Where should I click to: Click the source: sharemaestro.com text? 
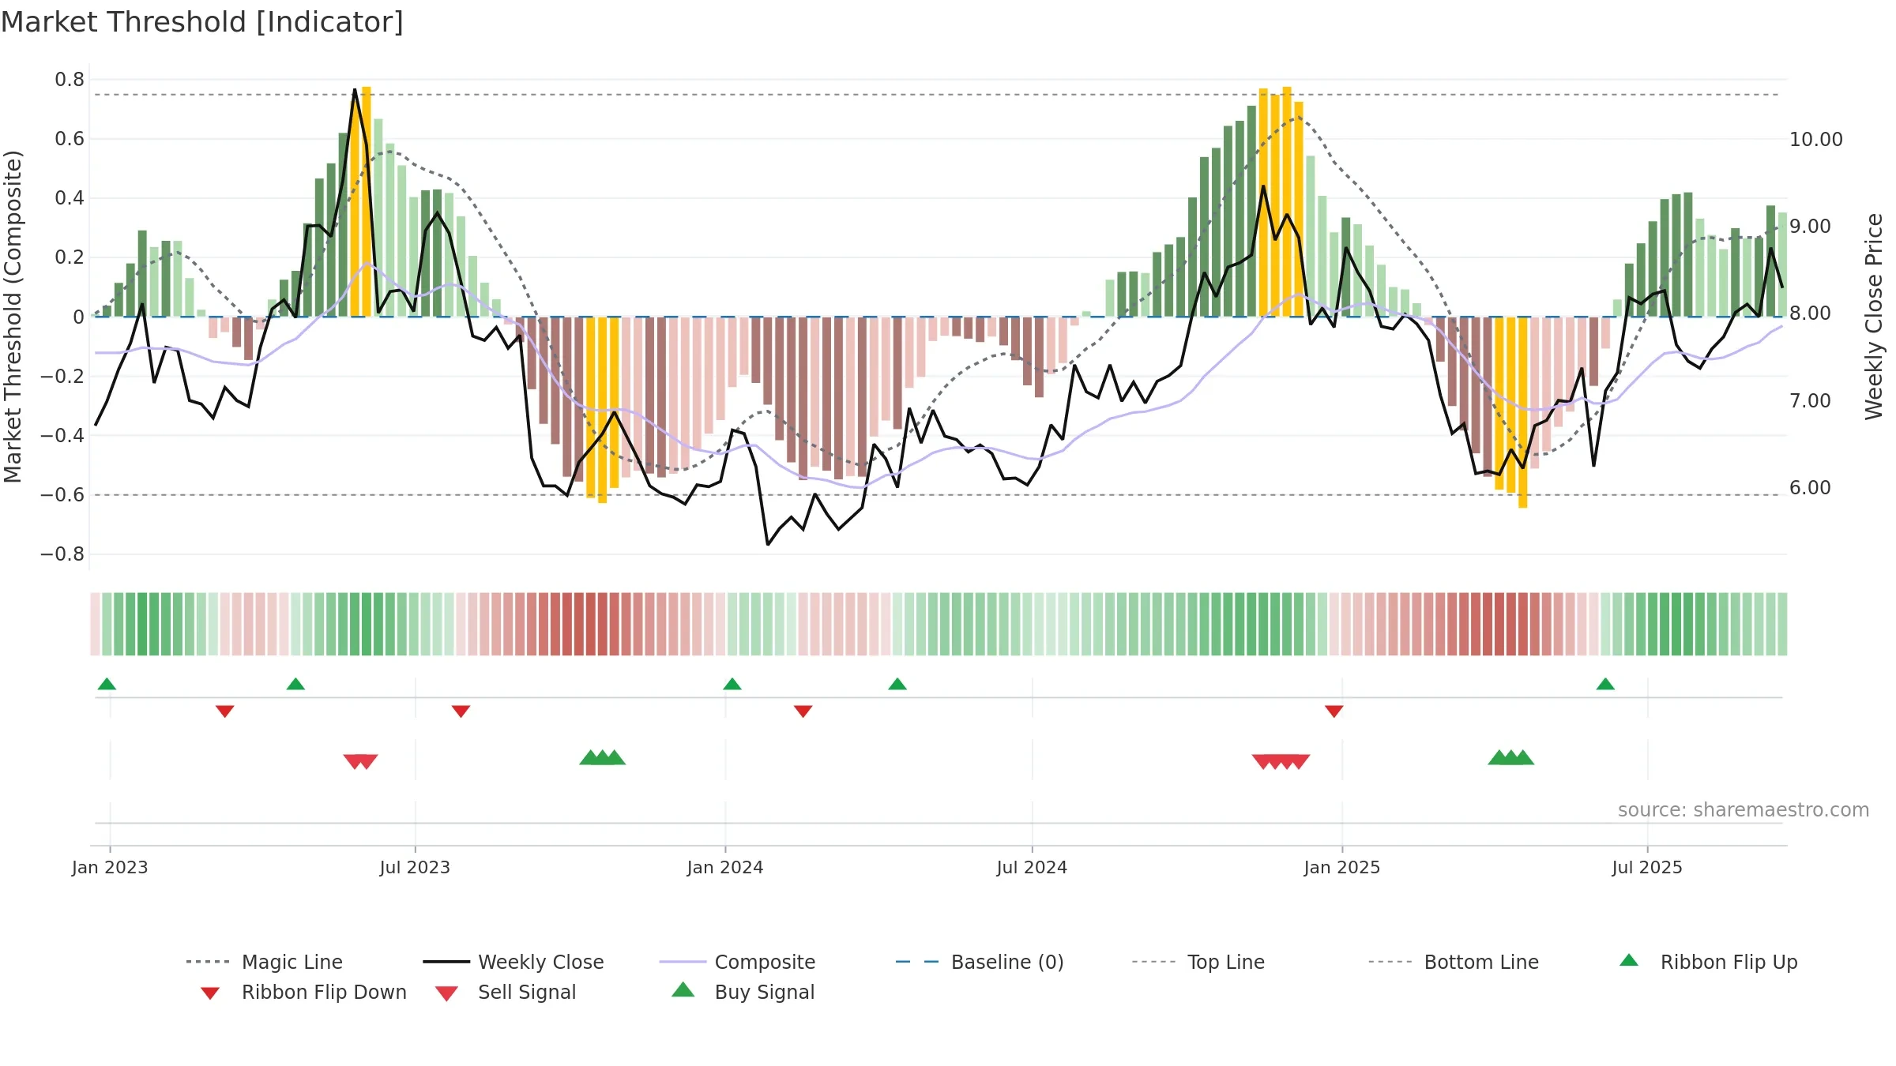tap(1744, 809)
